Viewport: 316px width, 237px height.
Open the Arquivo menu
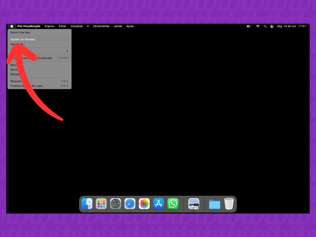tap(49, 26)
